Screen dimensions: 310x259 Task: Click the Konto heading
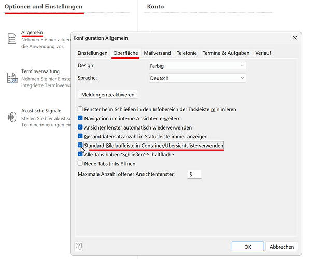click(156, 7)
